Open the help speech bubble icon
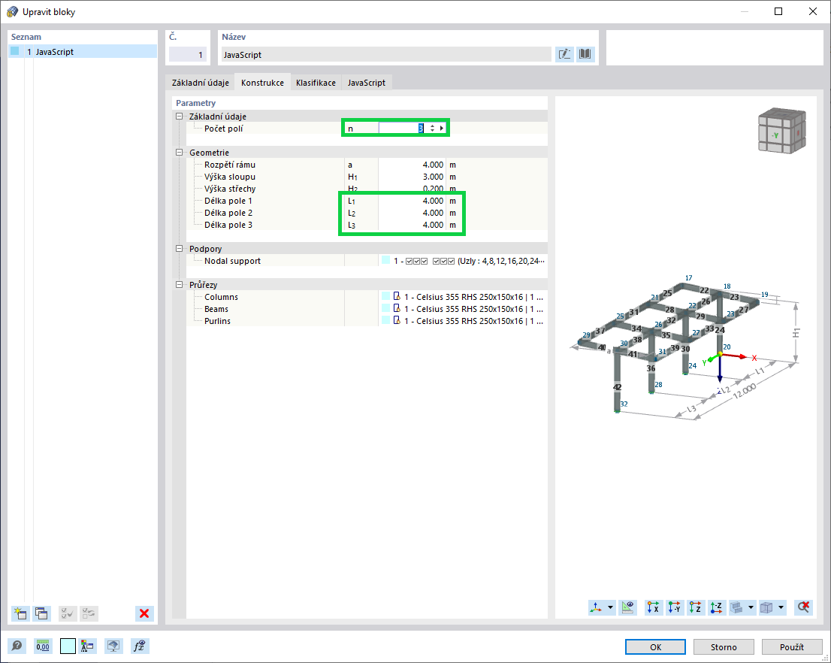This screenshot has width=831, height=663. (17, 646)
